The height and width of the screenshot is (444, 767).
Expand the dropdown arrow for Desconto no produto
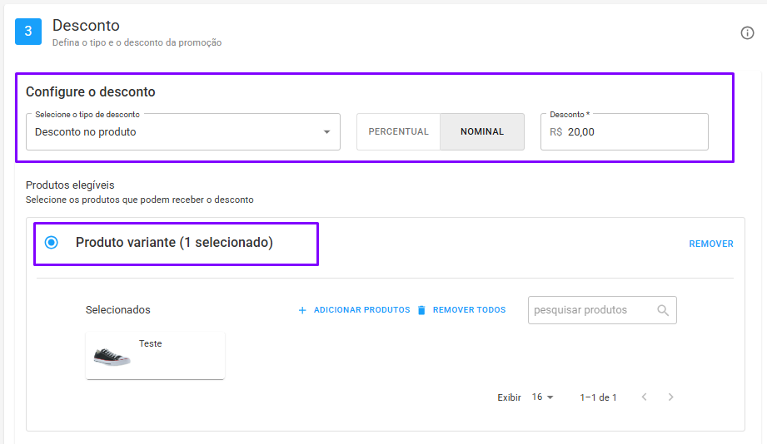click(326, 132)
